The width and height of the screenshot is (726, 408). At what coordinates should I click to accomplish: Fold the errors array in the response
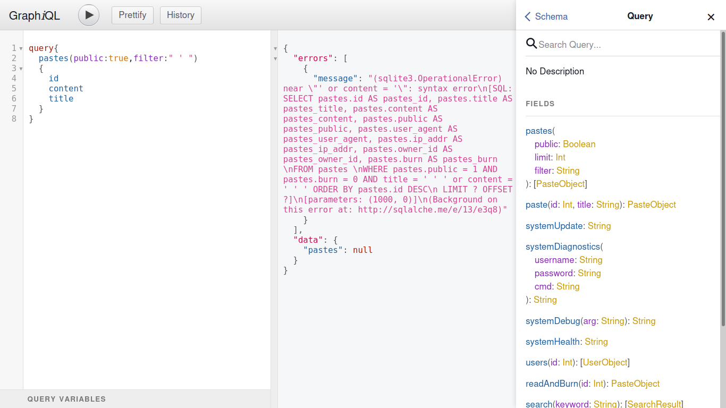(x=275, y=58)
